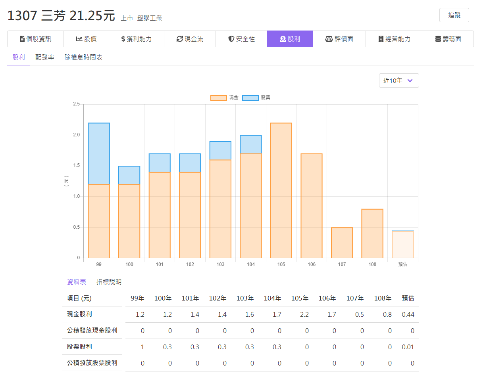This screenshot has width=487, height=379.
Task: Open the 股價 tab label
Action: coord(90,39)
